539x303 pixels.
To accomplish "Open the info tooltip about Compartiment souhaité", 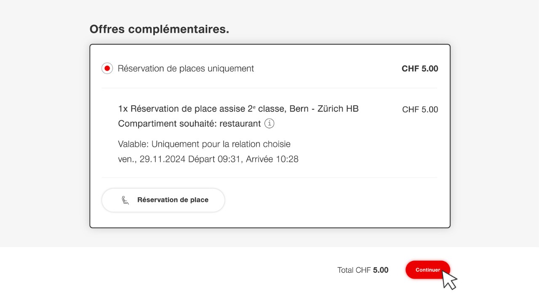I will tap(269, 123).
